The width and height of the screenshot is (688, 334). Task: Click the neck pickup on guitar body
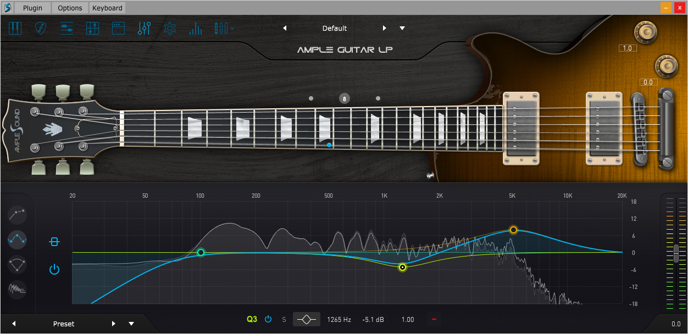[x=522, y=128]
